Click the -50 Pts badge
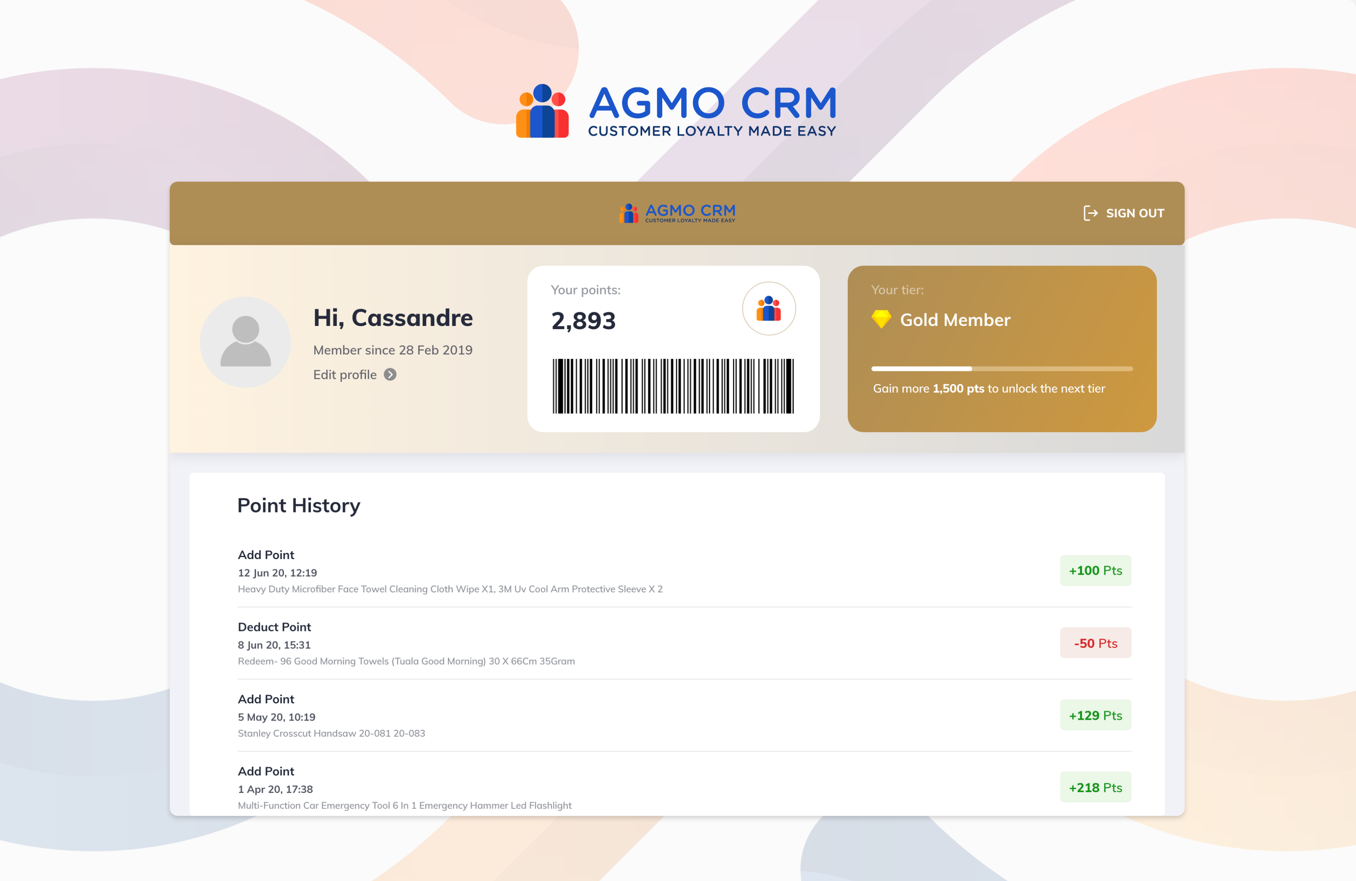Viewport: 1356px width, 881px height. 1095,643
